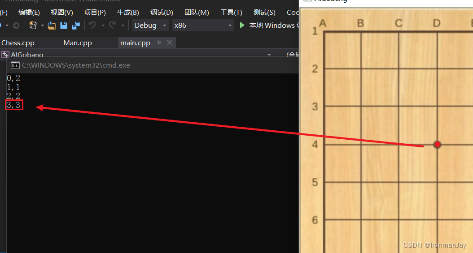Click console output line "3, 3"
Screen dimensions: 473x253
13,105
